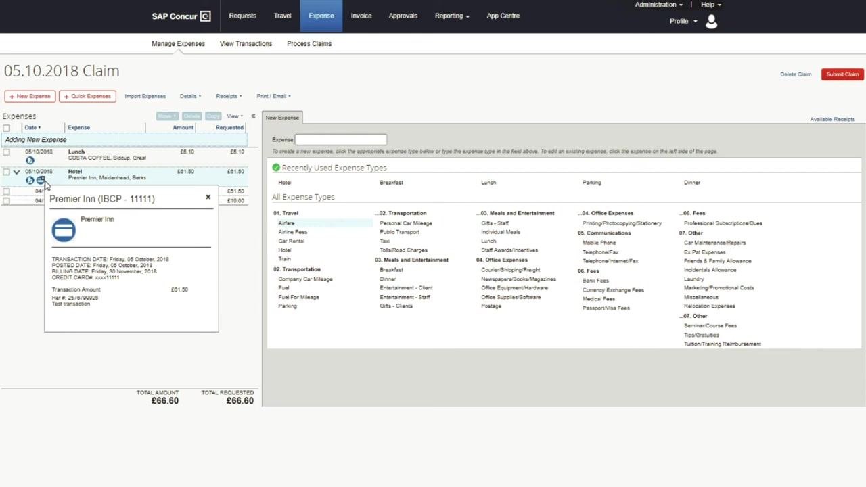Open the Receipts dropdown menu
Image resolution: width=866 pixels, height=487 pixels.
click(x=229, y=96)
